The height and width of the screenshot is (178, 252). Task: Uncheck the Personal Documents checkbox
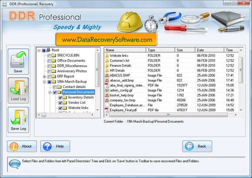tap(55, 92)
